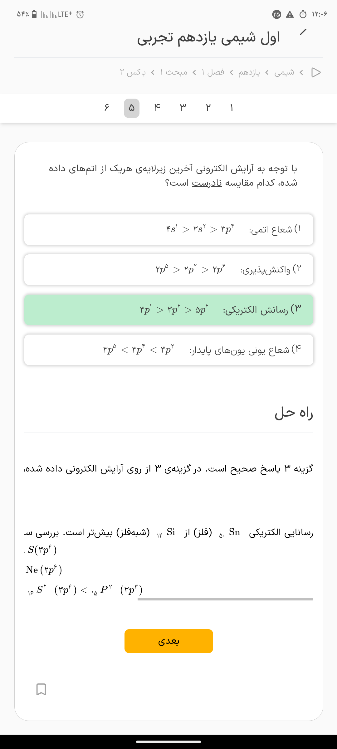Go to question number ۶
This screenshot has width=337, height=749.
107,108
